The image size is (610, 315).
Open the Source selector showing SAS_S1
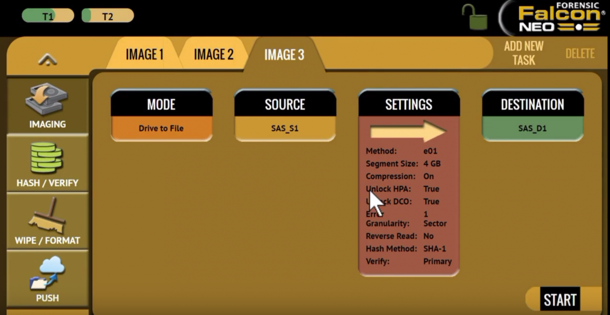pos(285,115)
